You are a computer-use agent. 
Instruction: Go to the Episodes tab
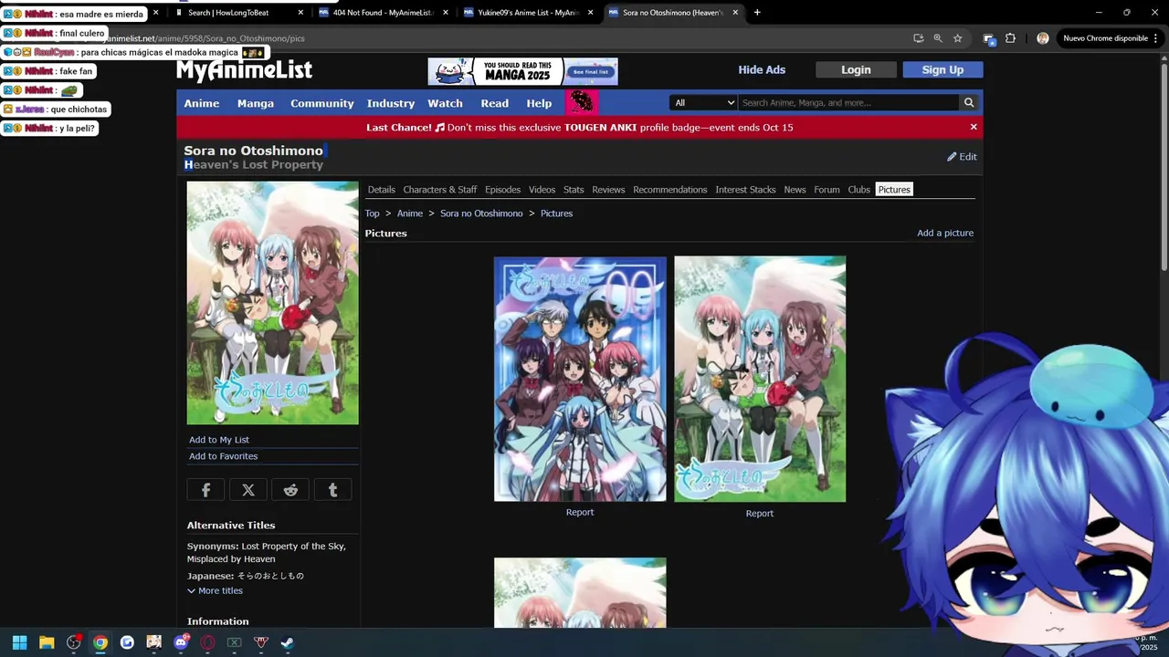tap(502, 190)
